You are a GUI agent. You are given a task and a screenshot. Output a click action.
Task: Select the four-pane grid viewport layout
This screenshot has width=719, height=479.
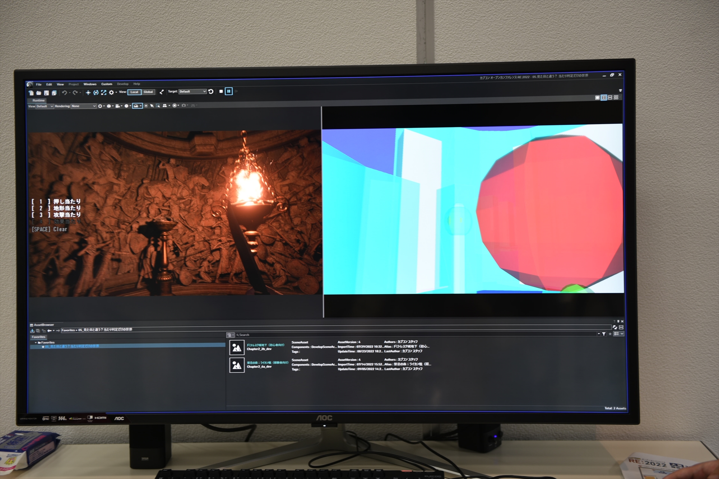tap(616, 98)
